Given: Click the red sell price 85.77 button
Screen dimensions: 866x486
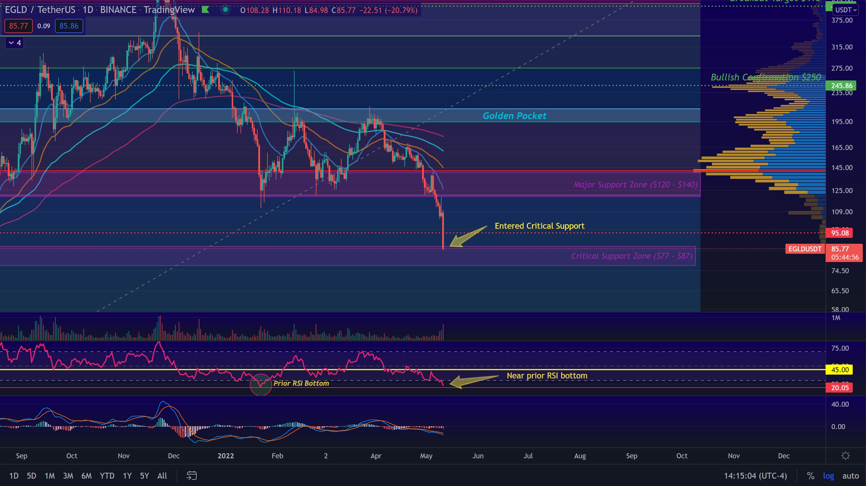Looking at the screenshot, I should pos(19,26).
